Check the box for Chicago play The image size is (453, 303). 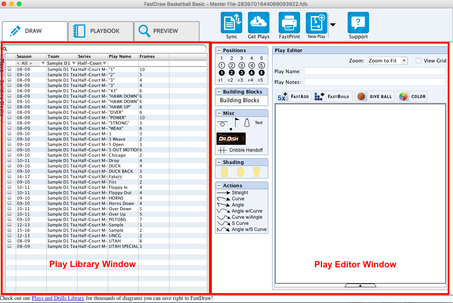click(10, 155)
